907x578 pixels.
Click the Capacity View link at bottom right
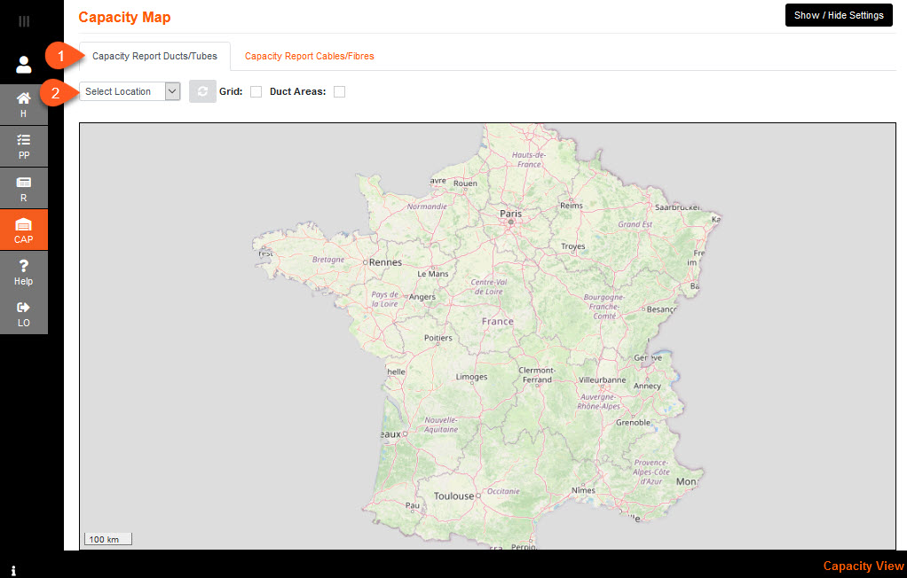(863, 566)
